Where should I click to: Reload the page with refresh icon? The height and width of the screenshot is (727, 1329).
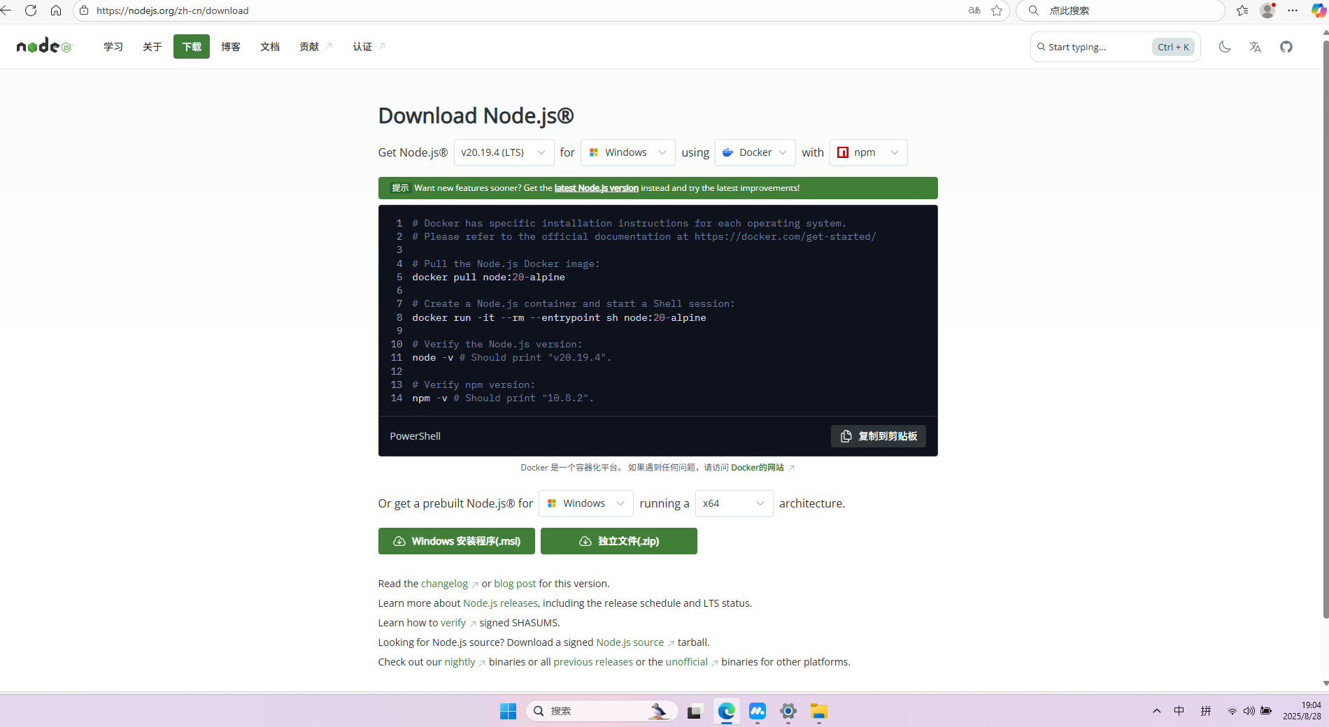pos(31,10)
